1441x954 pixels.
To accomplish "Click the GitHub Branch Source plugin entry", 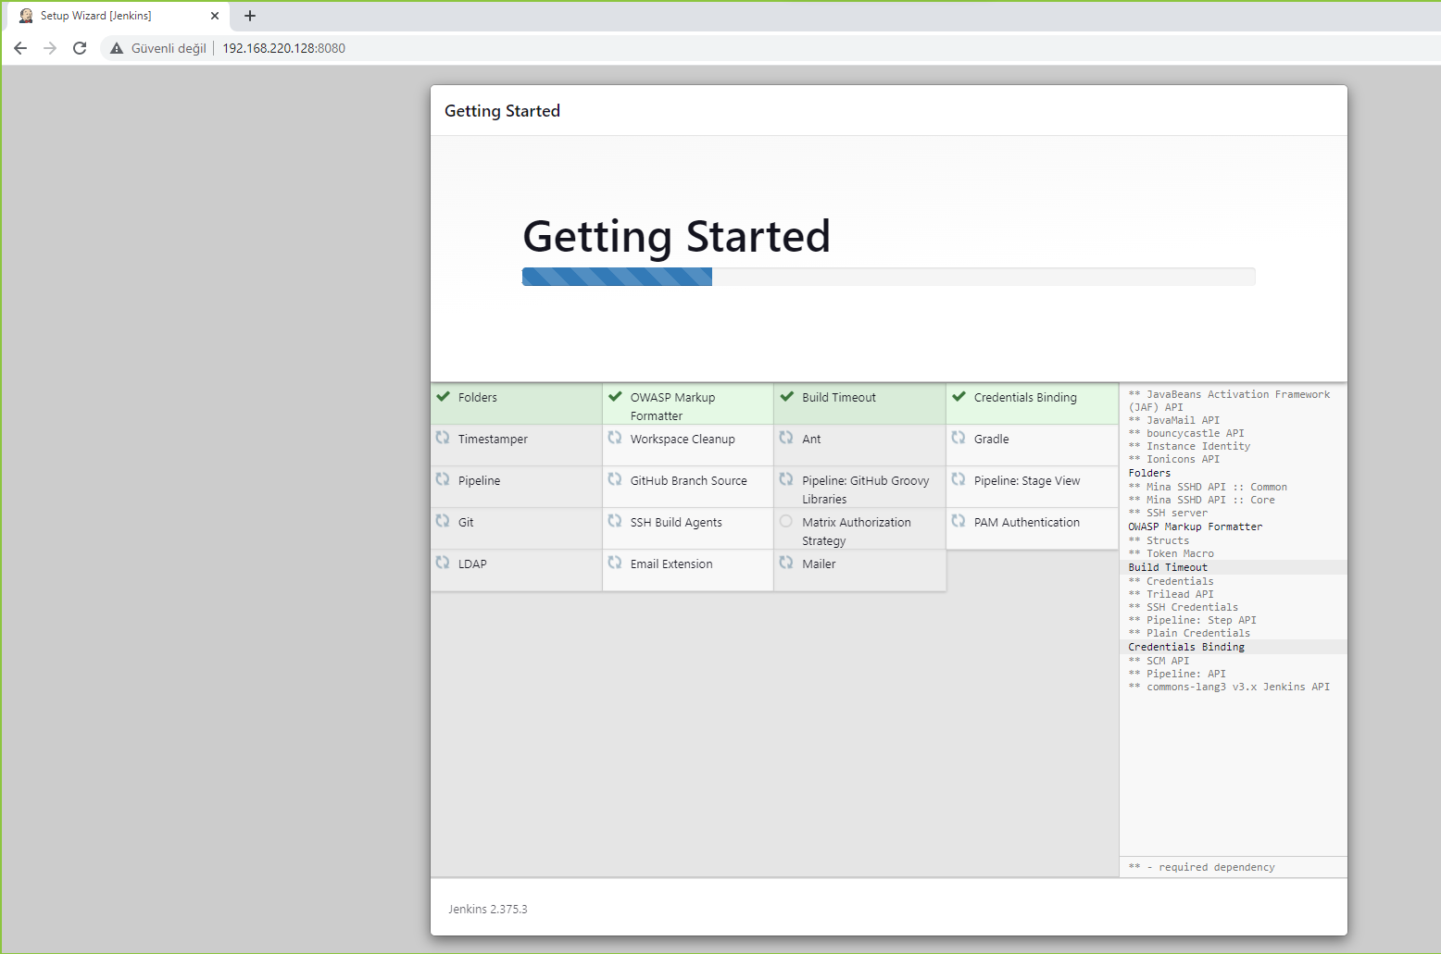I will click(688, 481).
